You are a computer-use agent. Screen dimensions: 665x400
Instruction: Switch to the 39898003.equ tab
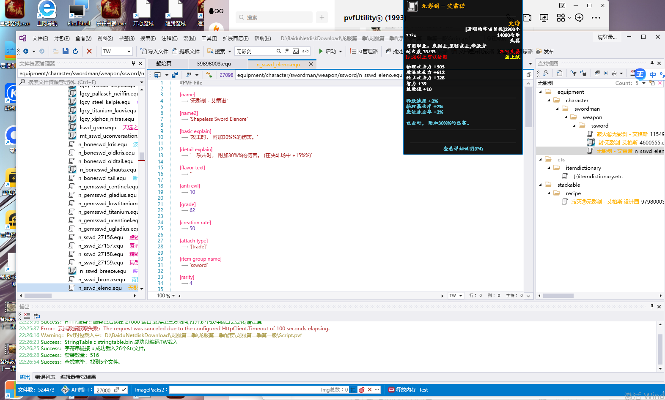click(214, 64)
